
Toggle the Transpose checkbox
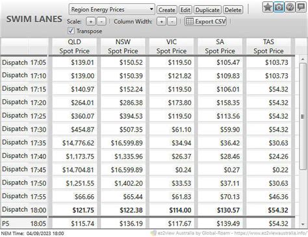tap(71, 31)
